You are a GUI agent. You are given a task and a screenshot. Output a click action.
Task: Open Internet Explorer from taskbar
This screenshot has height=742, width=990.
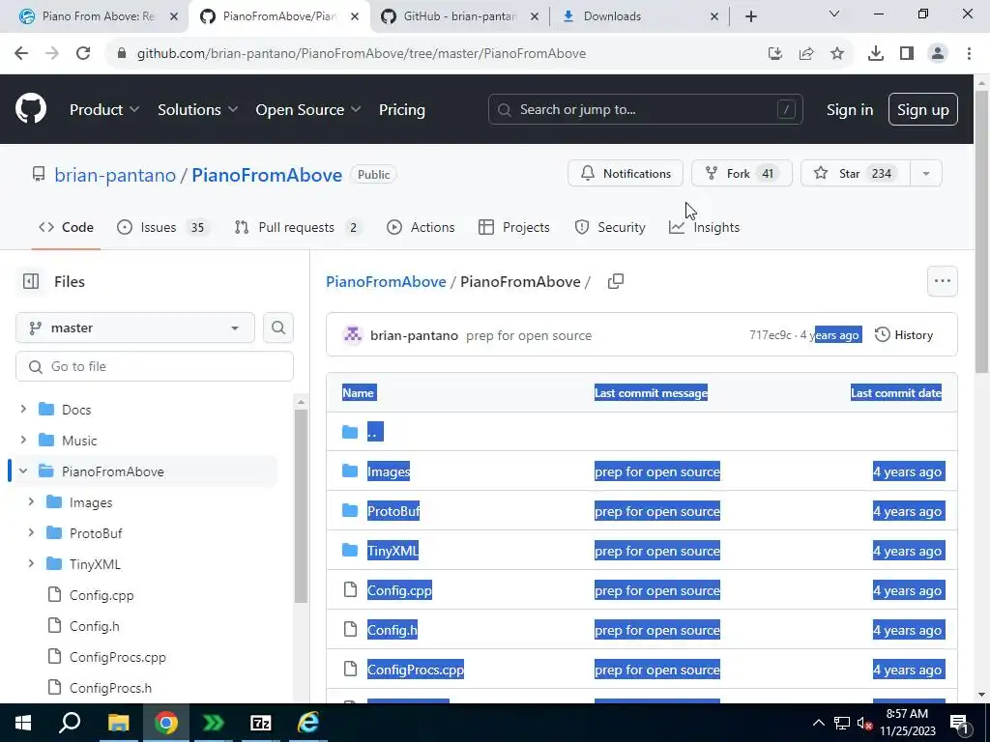[308, 723]
